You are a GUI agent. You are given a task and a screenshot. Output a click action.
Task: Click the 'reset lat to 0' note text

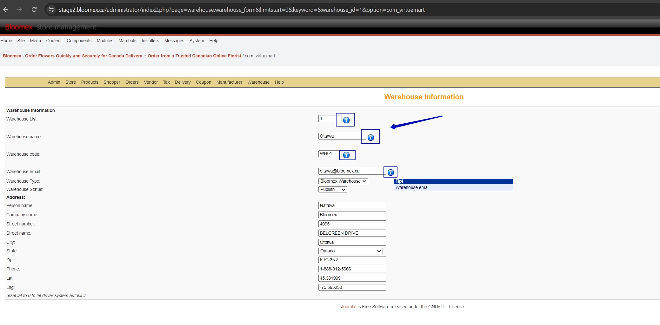pyautogui.click(x=46, y=296)
